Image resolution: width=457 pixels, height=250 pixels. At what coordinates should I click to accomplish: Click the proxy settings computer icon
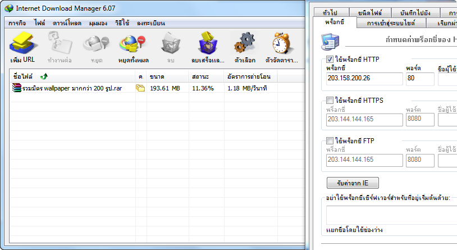coord(330,42)
